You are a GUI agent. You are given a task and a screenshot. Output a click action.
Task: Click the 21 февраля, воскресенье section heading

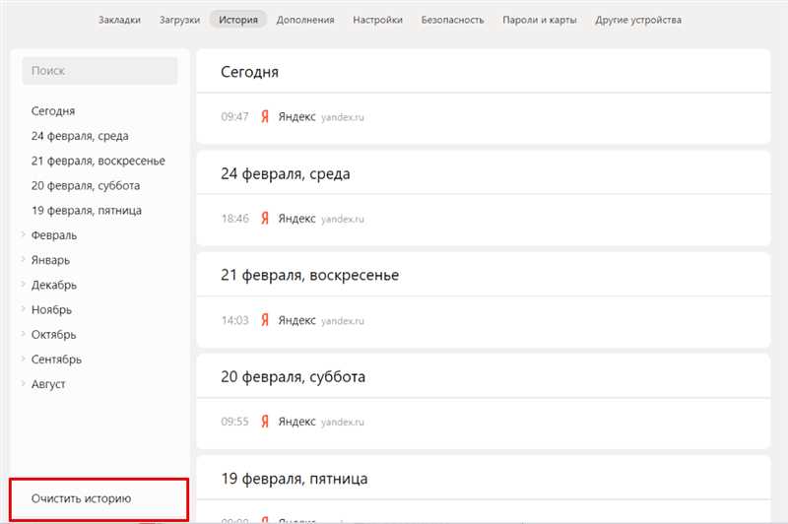point(309,276)
